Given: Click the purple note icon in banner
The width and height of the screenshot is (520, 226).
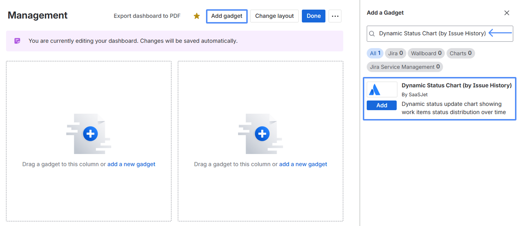Looking at the screenshot, I should tap(17, 41).
